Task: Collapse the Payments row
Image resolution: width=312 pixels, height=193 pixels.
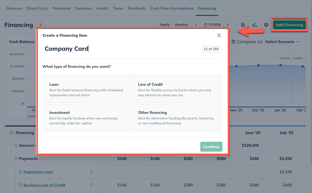Action: coord(16,159)
